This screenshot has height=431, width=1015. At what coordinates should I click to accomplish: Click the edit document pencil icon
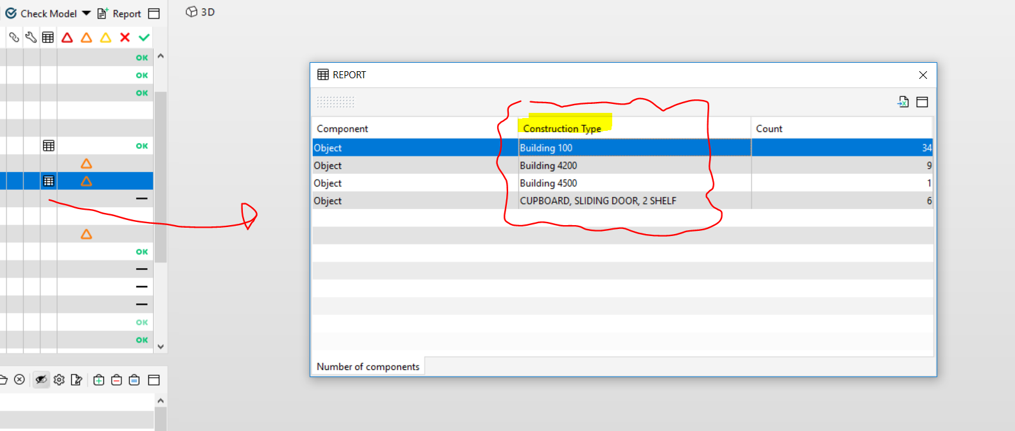click(76, 380)
